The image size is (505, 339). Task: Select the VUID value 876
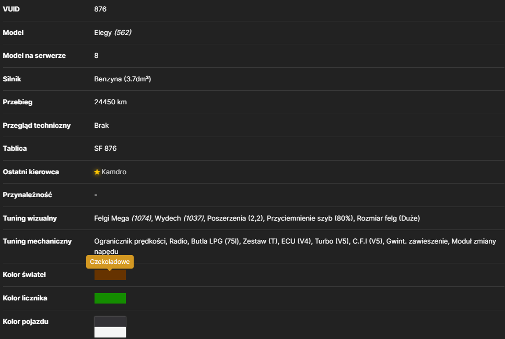point(100,9)
